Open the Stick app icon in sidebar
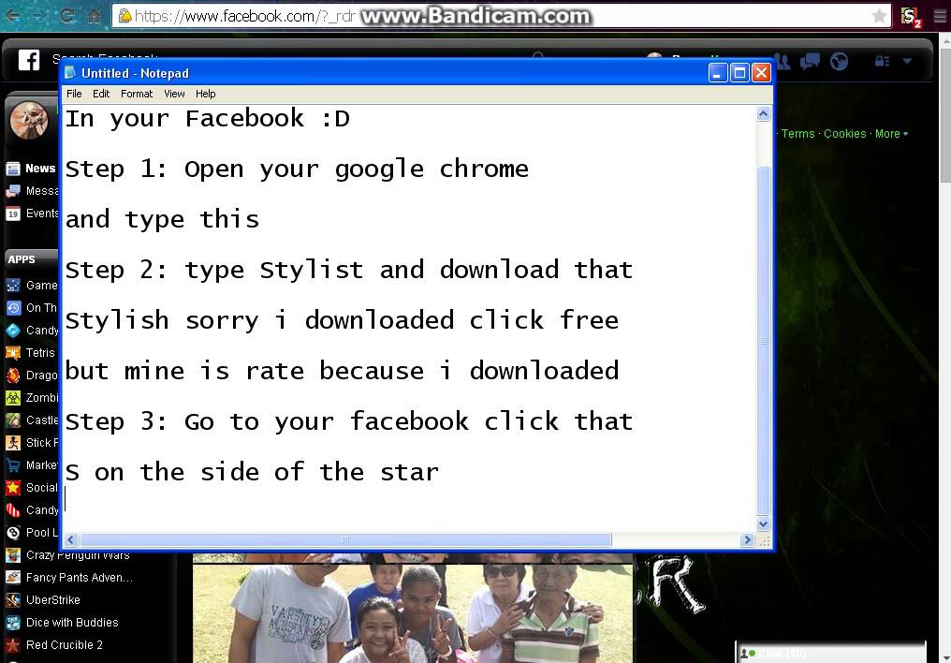Viewport: 951px width, 663px height. [x=13, y=443]
